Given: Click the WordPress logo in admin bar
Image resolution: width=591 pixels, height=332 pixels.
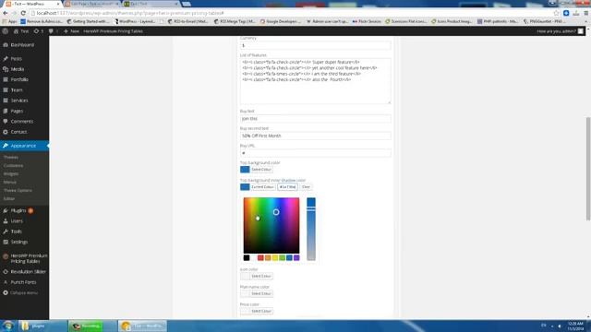Looking at the screenshot, I should (x=6, y=31).
